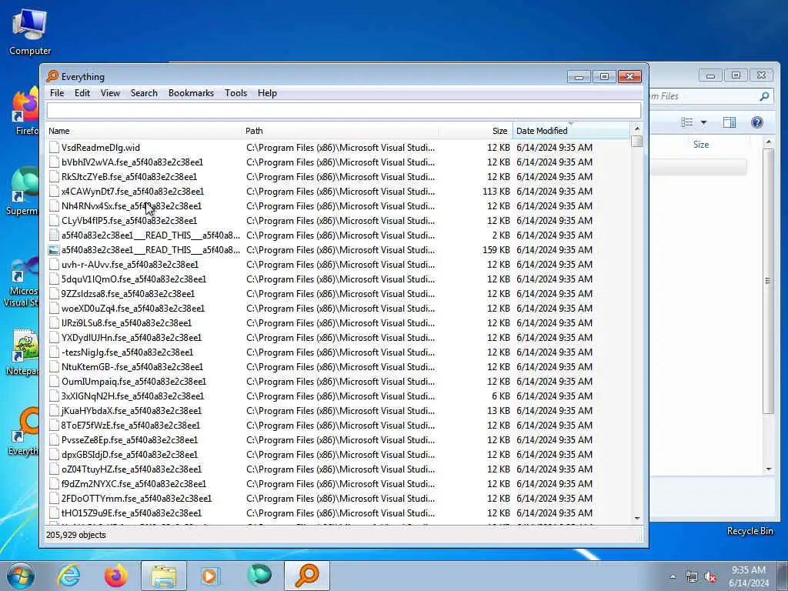Select file woeXD0uZq4.fse_a5f40a83e2c38ee1
Viewport: 788px width, 591px height.
(x=133, y=308)
